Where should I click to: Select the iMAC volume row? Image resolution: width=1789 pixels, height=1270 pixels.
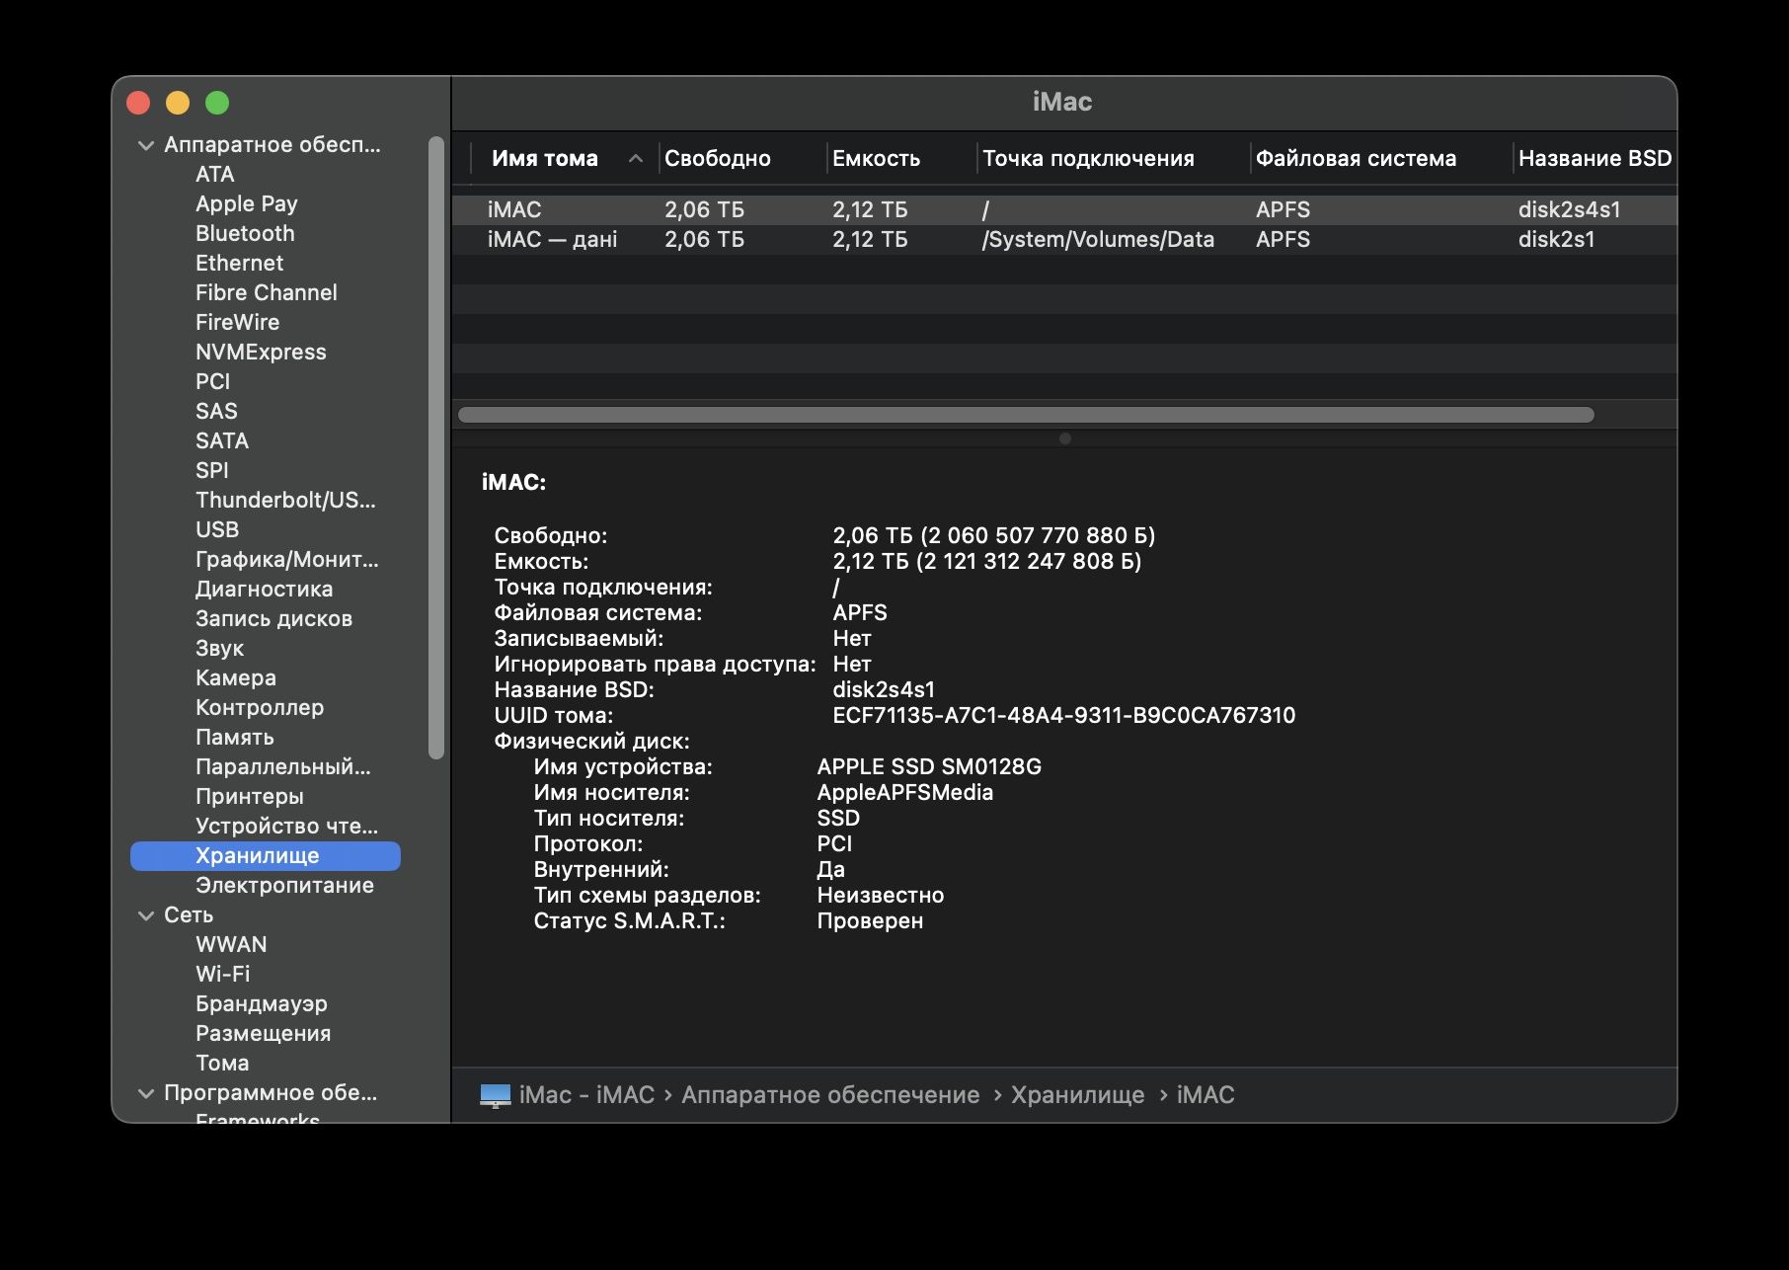tap(1064, 210)
